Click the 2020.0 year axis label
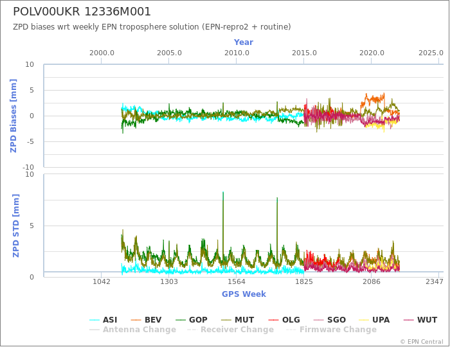Viewport: 450px width, 347px height. [372, 53]
